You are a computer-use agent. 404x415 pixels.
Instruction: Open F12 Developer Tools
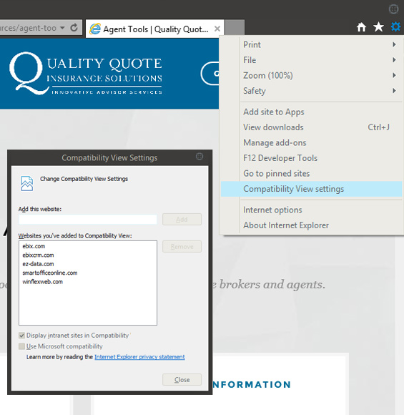click(x=311, y=157)
